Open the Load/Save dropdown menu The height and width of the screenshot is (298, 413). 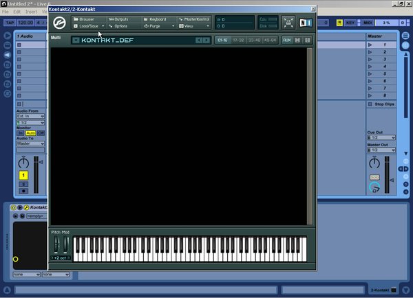coord(89,26)
